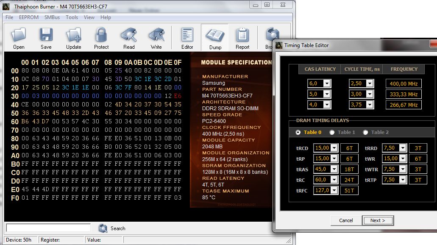437x245 pixels.
Task: Open the tRCD timing dropdown
Action: 334,148
